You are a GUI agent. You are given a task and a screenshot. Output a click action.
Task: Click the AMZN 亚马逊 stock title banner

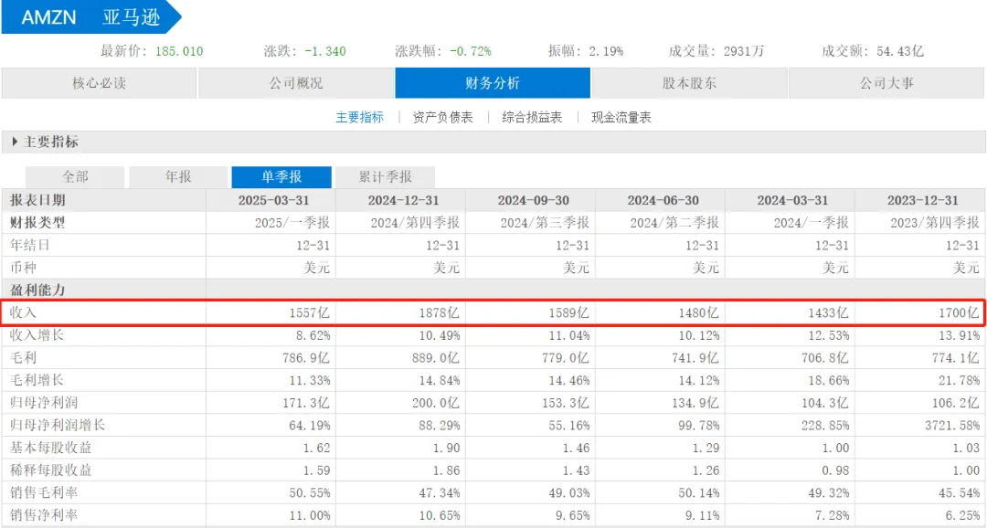tap(91, 17)
